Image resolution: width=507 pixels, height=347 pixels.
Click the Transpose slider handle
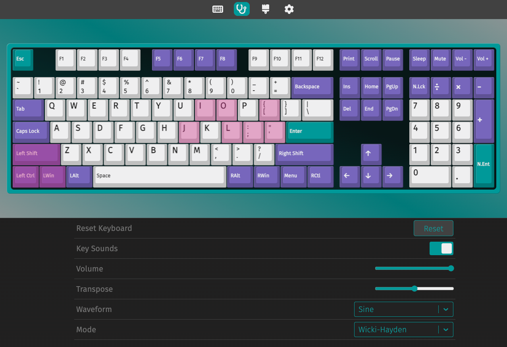pos(414,289)
